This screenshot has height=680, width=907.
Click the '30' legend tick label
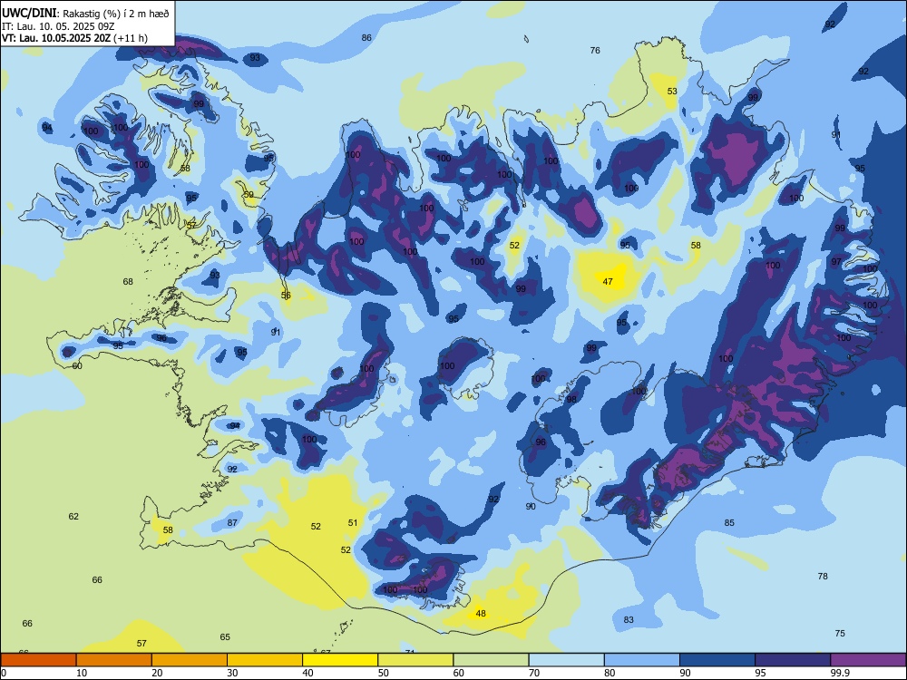tap(232, 673)
